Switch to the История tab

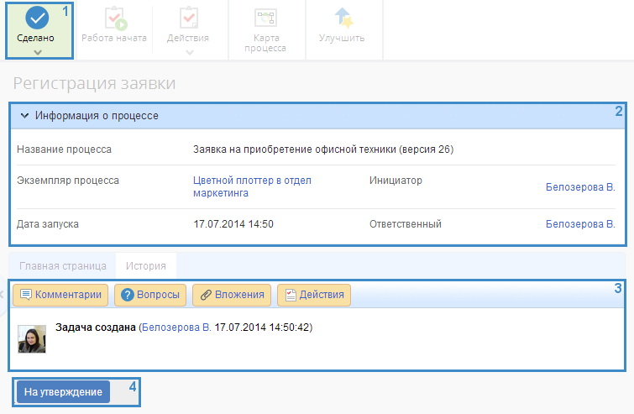(x=146, y=266)
